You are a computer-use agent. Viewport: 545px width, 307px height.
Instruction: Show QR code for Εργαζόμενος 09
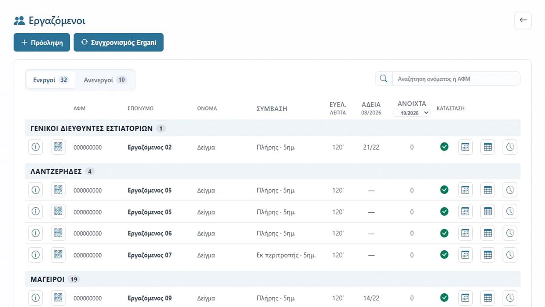point(58,298)
